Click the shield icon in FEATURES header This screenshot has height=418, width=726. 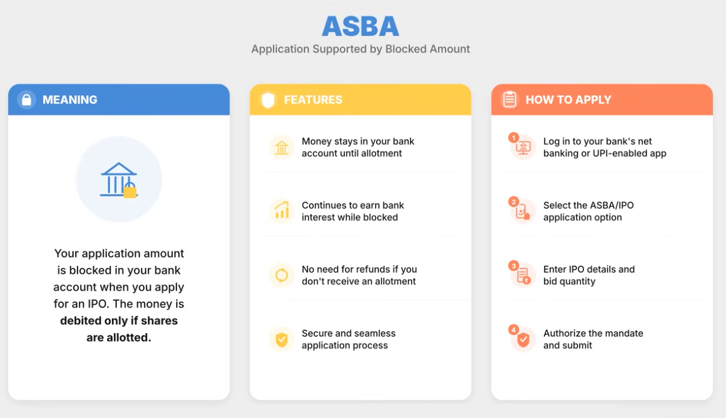(268, 100)
